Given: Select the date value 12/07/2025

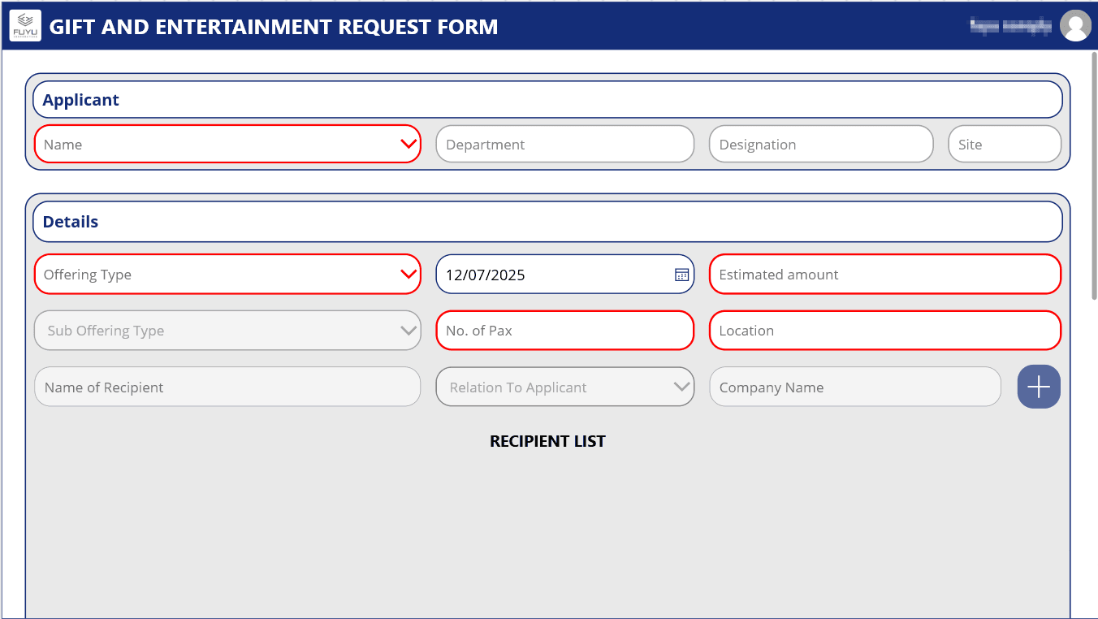Looking at the screenshot, I should pos(487,275).
